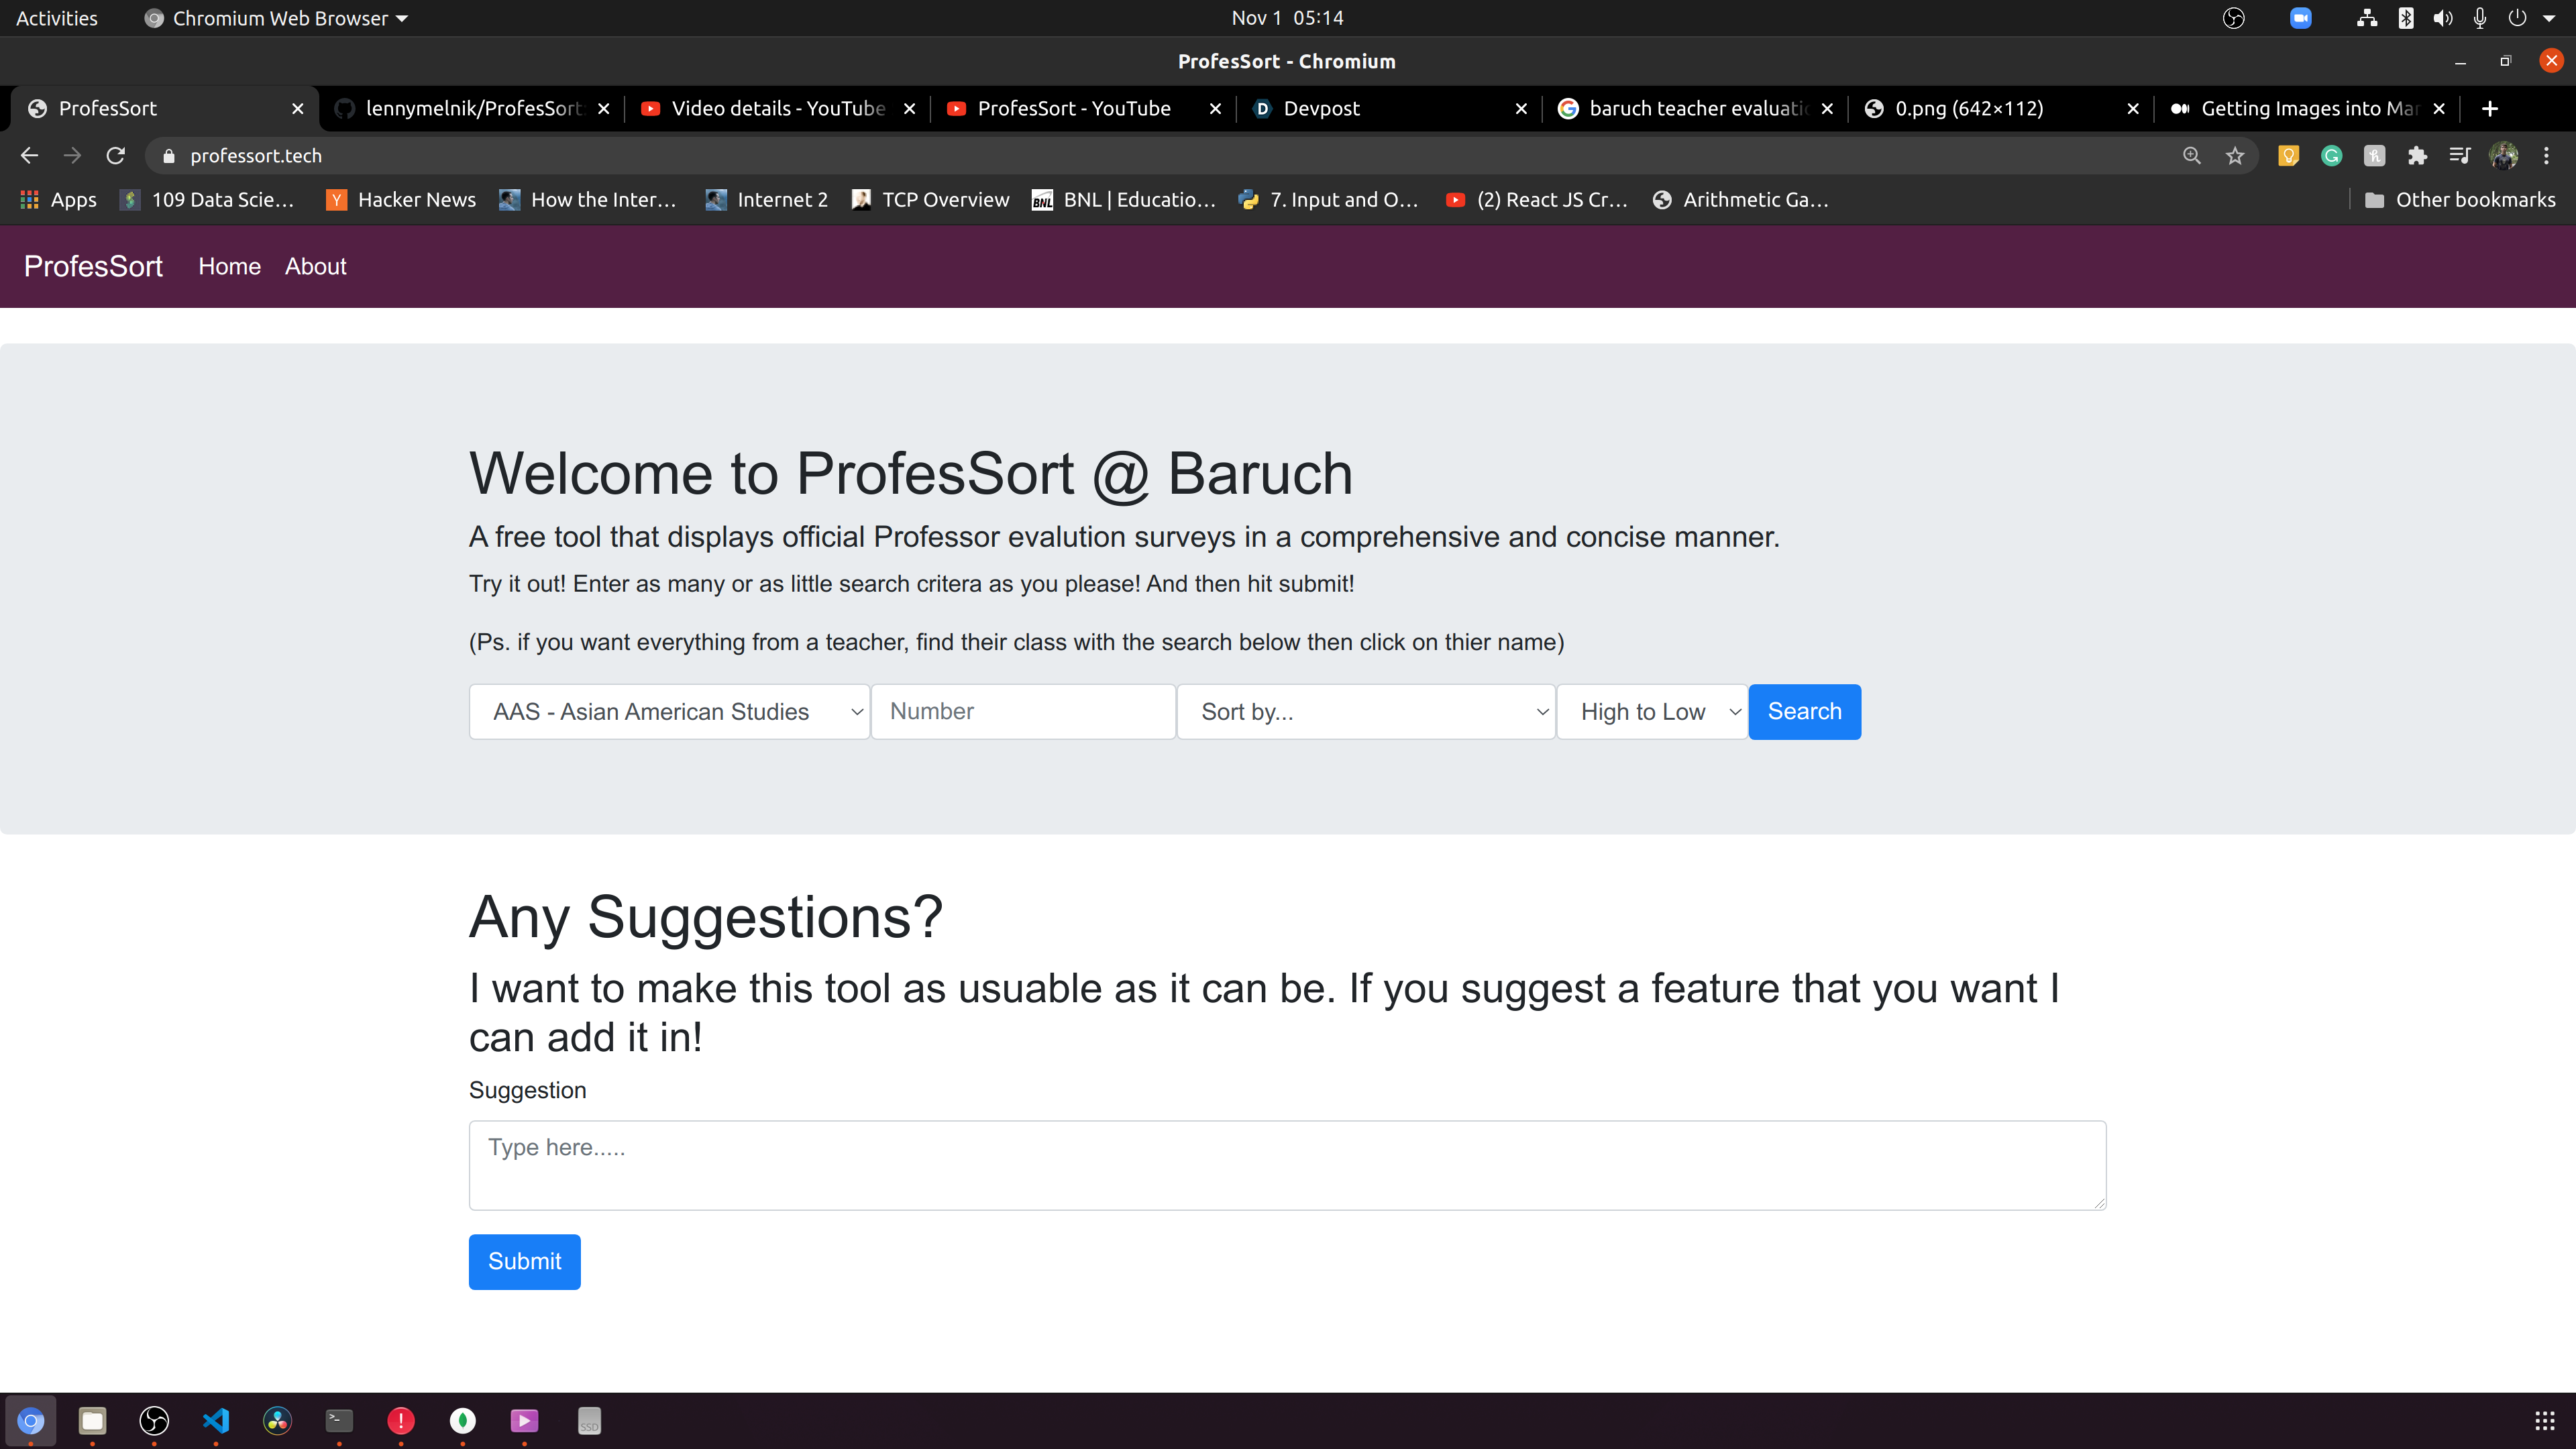Reload the current page

(x=116, y=156)
